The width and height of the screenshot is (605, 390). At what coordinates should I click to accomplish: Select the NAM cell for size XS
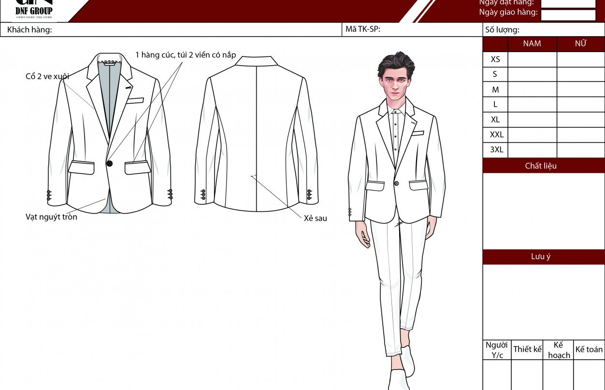click(x=532, y=59)
